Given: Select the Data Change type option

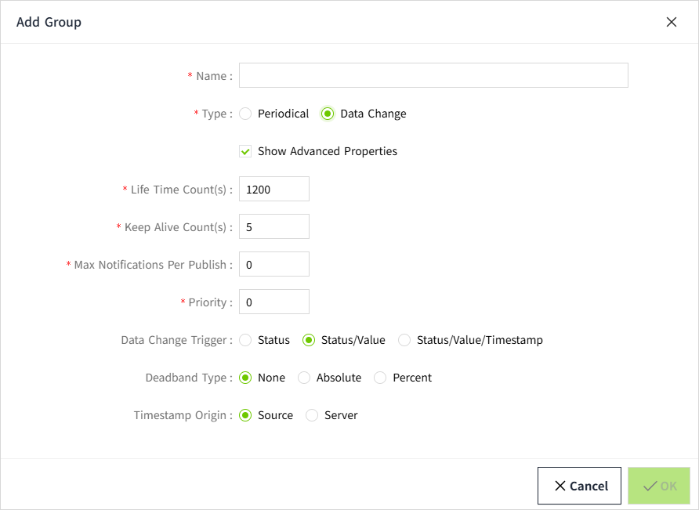Looking at the screenshot, I should tap(328, 114).
